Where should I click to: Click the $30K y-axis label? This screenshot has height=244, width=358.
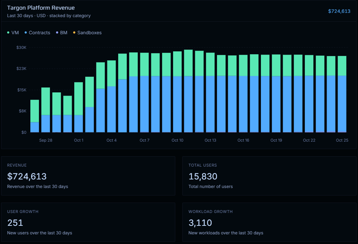click(x=21, y=47)
